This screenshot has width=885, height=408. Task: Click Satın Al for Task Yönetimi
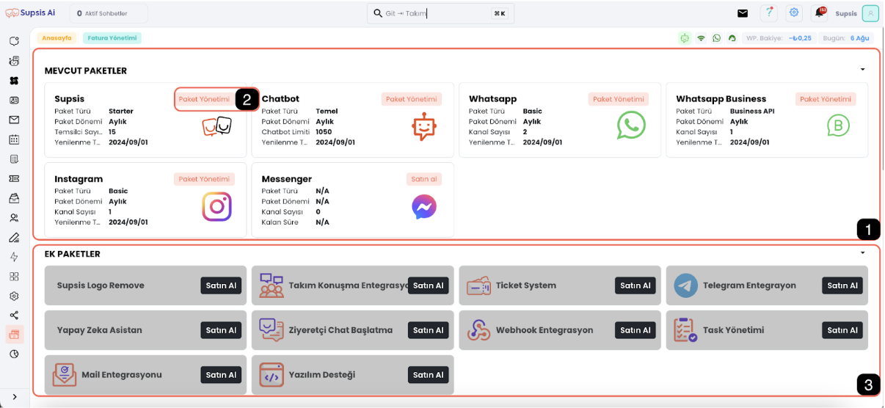click(x=842, y=330)
